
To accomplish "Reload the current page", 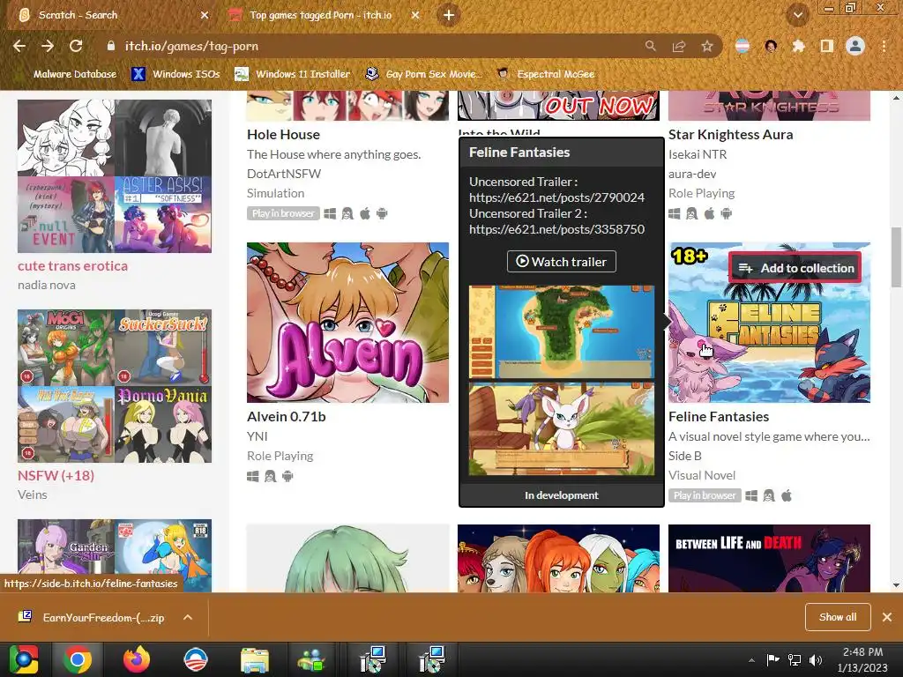I will coord(76,46).
